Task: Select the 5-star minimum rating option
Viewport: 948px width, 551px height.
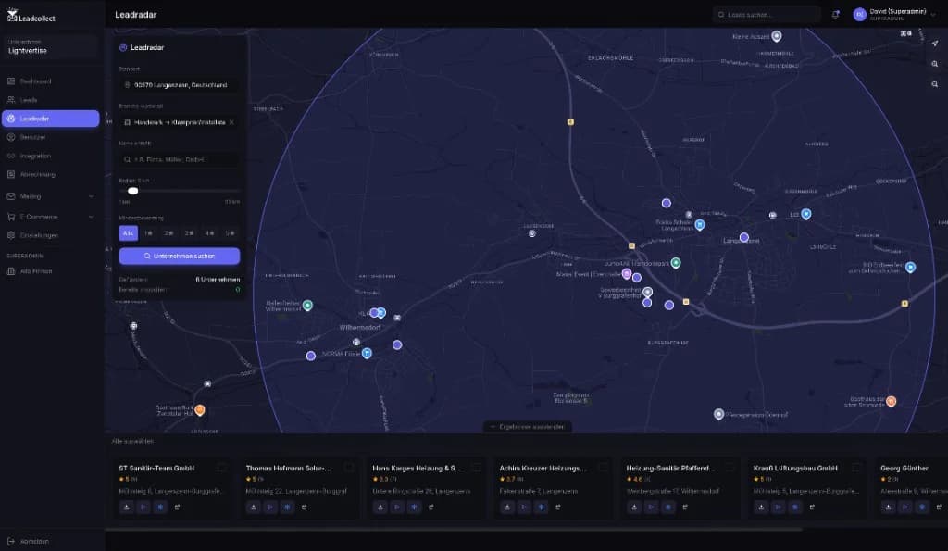Action: [x=231, y=232]
